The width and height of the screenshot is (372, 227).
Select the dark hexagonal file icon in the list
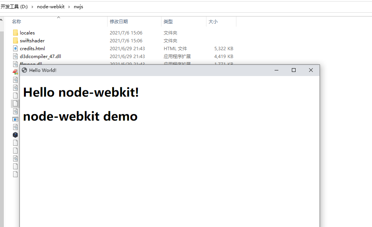pos(15,135)
